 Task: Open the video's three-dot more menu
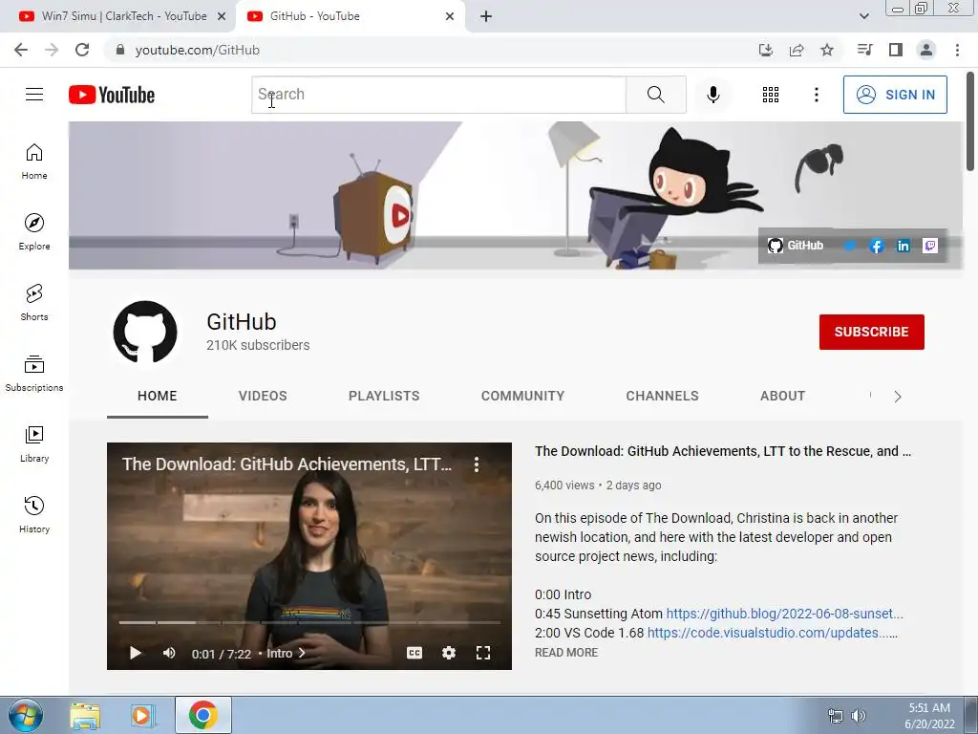click(477, 464)
